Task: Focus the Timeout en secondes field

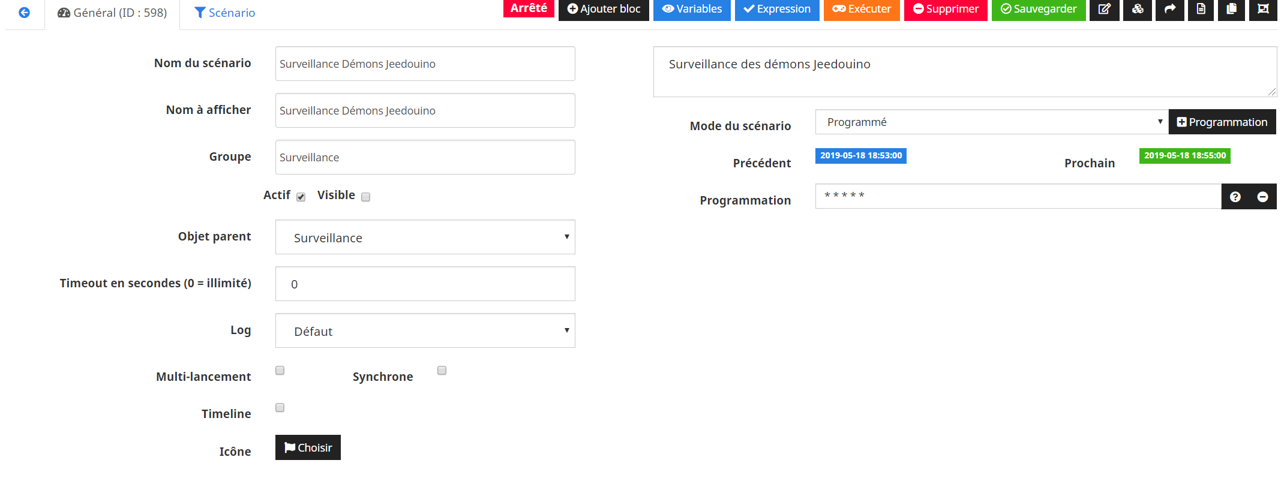Action: pos(425,284)
